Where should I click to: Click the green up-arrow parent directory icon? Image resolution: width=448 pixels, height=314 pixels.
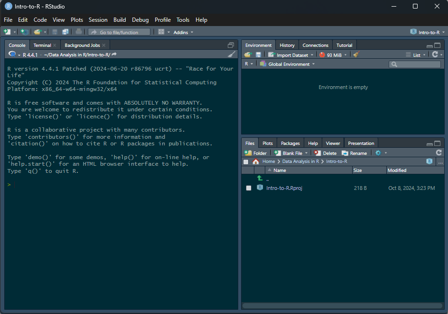[x=260, y=178]
